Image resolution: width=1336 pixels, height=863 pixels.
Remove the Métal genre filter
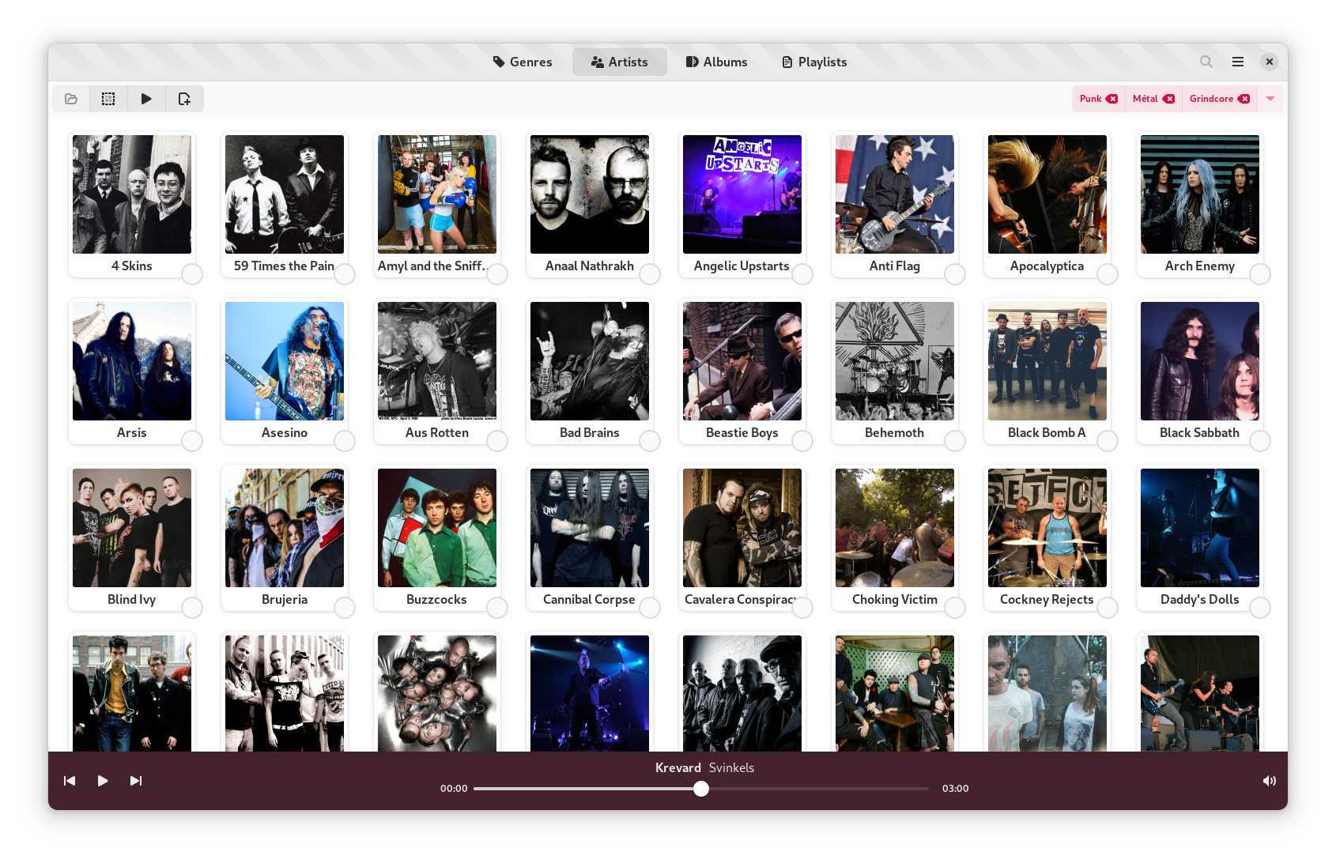click(1169, 99)
